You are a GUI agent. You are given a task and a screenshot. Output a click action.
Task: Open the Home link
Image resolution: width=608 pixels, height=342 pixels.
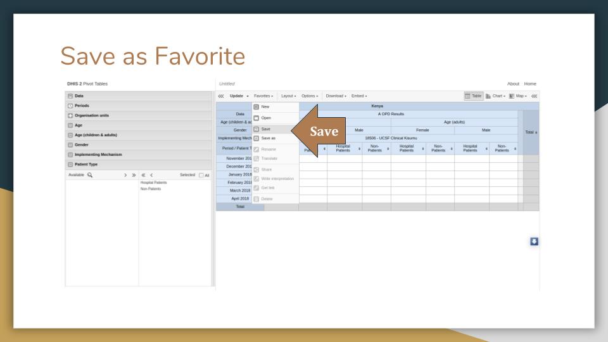(x=530, y=84)
